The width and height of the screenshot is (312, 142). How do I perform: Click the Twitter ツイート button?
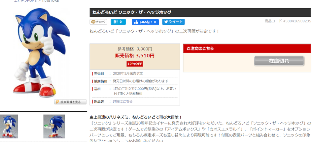click(173, 22)
